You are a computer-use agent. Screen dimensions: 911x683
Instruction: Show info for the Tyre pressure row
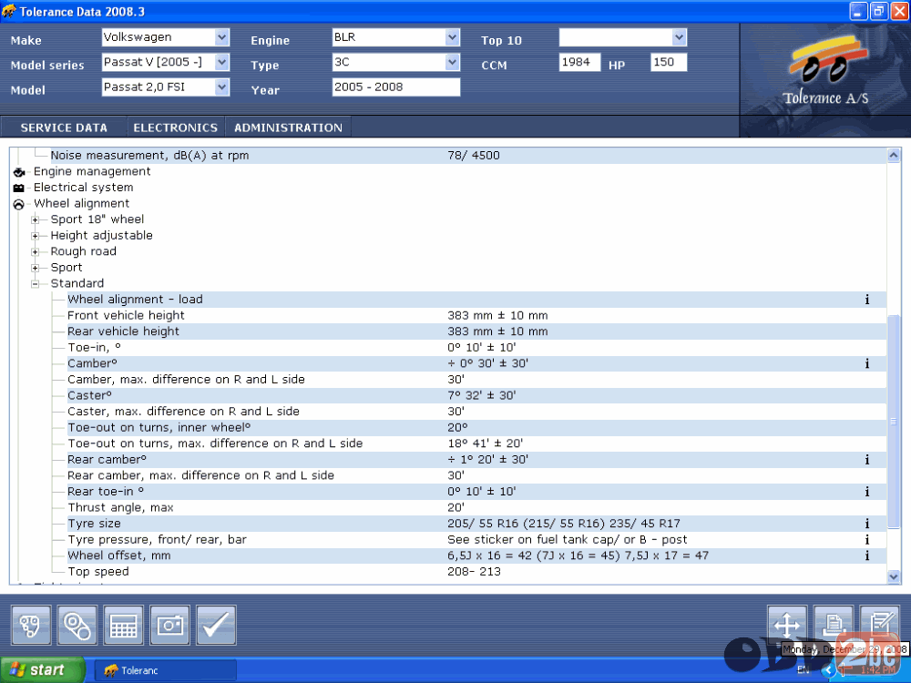coord(867,540)
